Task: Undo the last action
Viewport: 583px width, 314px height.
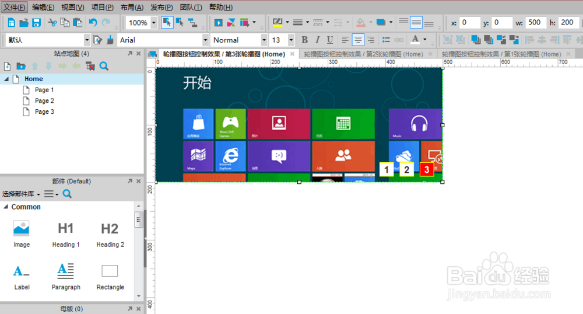Action: (93, 23)
